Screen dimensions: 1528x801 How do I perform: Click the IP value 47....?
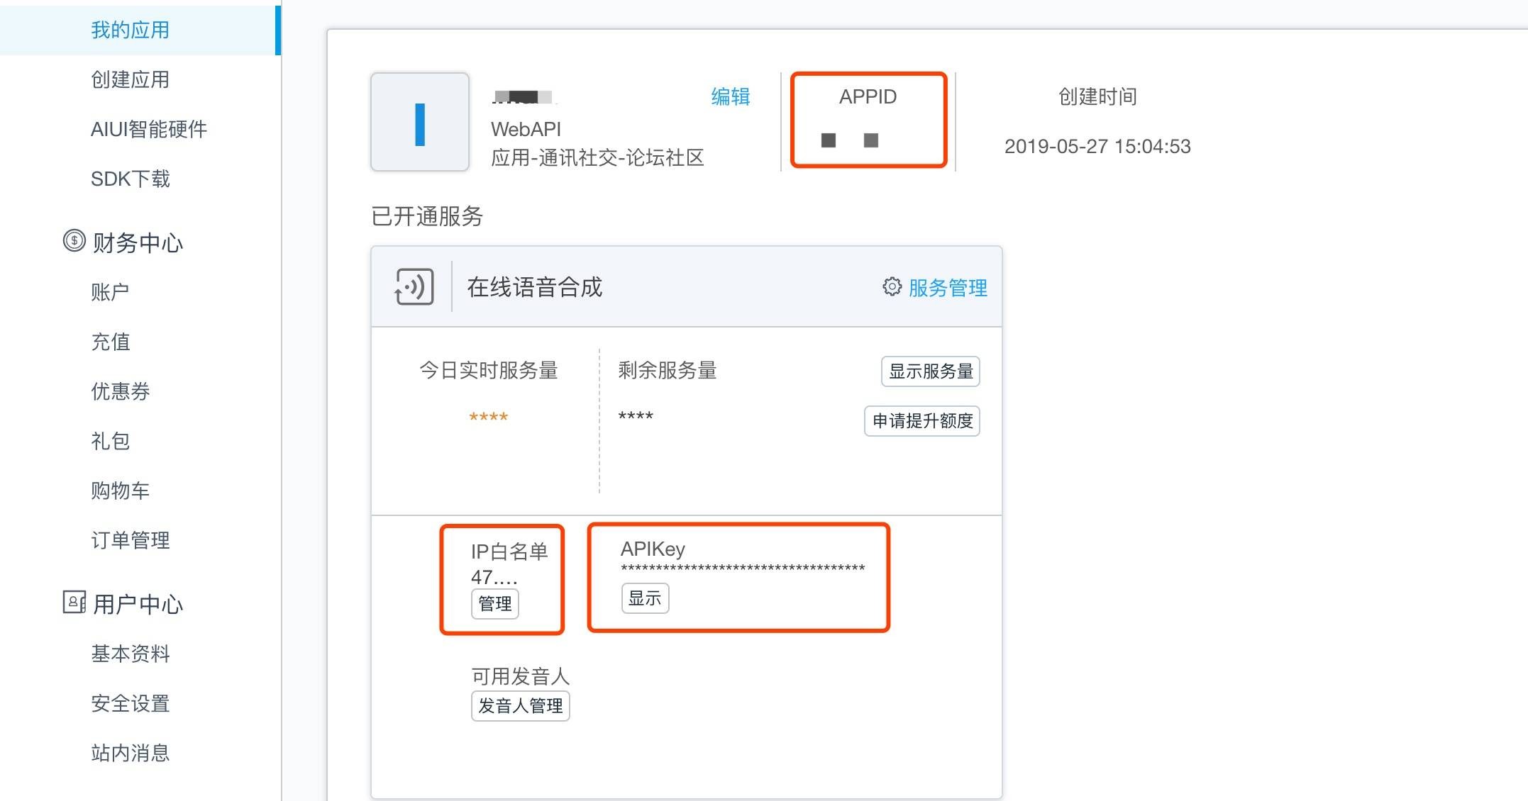pos(494,577)
